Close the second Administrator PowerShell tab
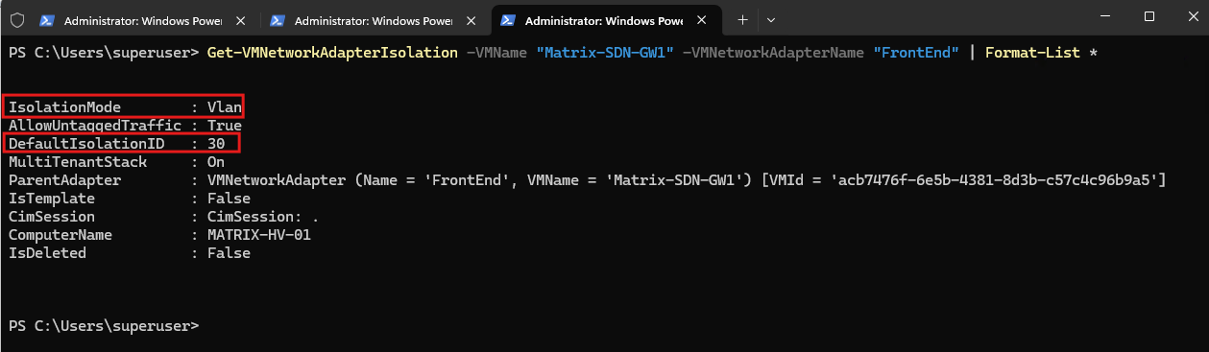1209x352 pixels. [472, 19]
